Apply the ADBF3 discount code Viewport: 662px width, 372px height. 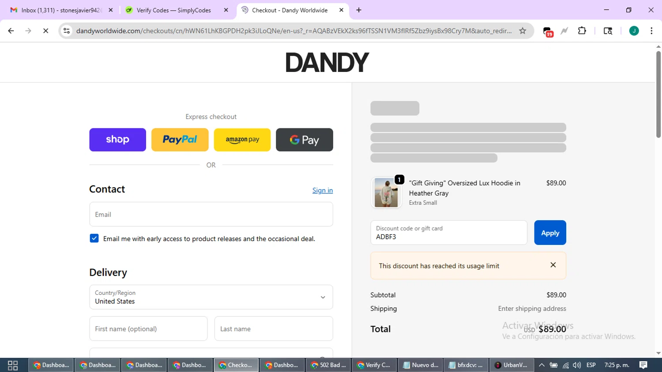pos(550,233)
